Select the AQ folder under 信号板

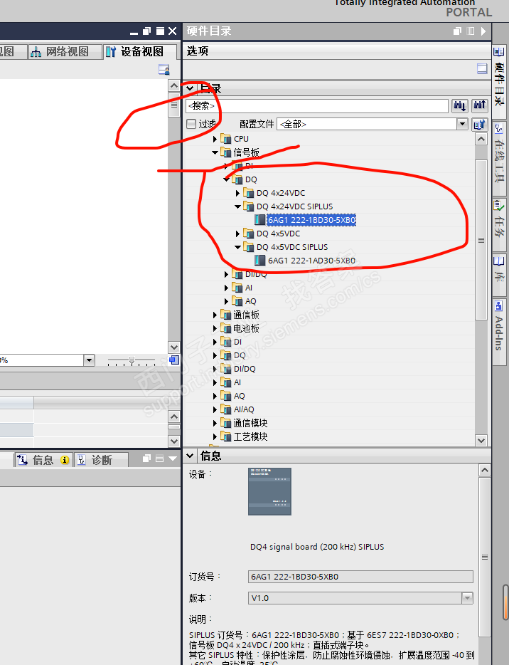tap(251, 301)
